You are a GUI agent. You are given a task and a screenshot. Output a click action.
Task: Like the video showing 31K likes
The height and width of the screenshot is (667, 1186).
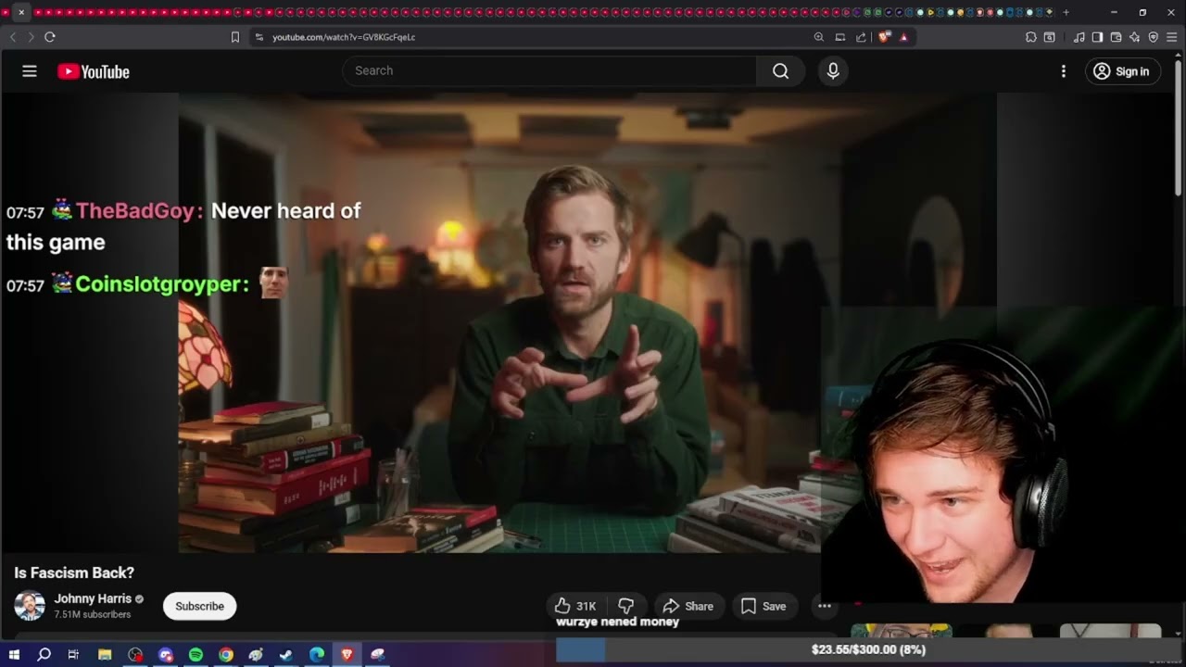coord(576,606)
